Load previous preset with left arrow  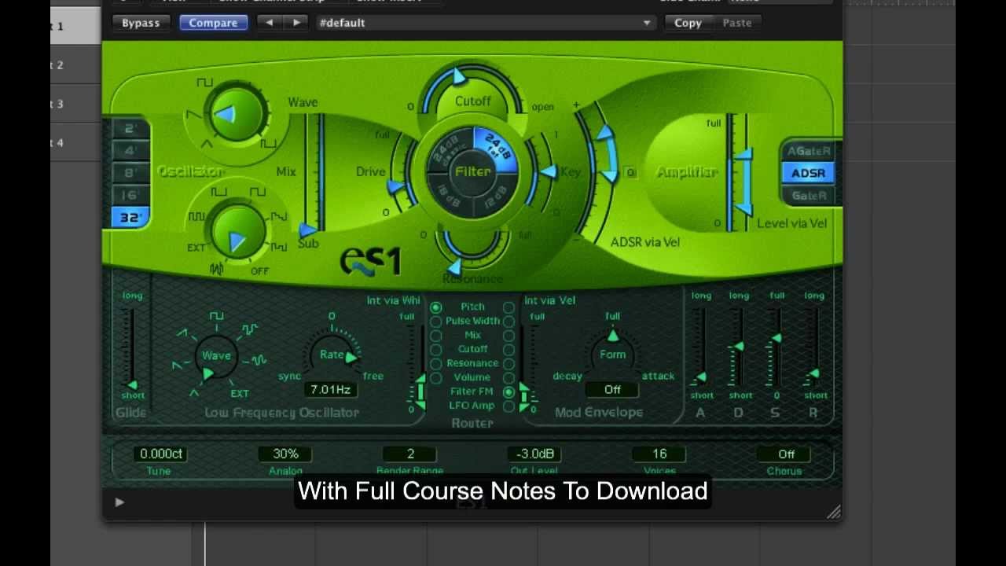tap(270, 23)
